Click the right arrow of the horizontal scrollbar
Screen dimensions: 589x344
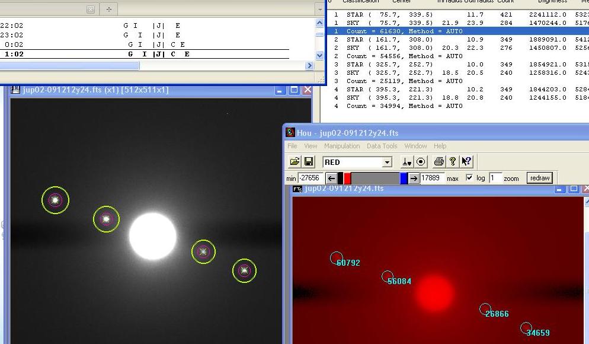point(309,65)
